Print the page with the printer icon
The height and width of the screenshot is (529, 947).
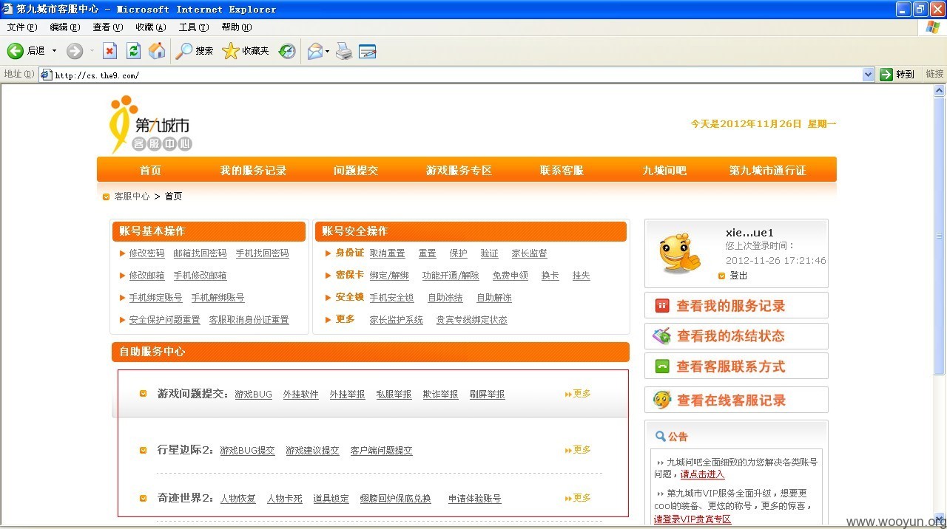344,50
